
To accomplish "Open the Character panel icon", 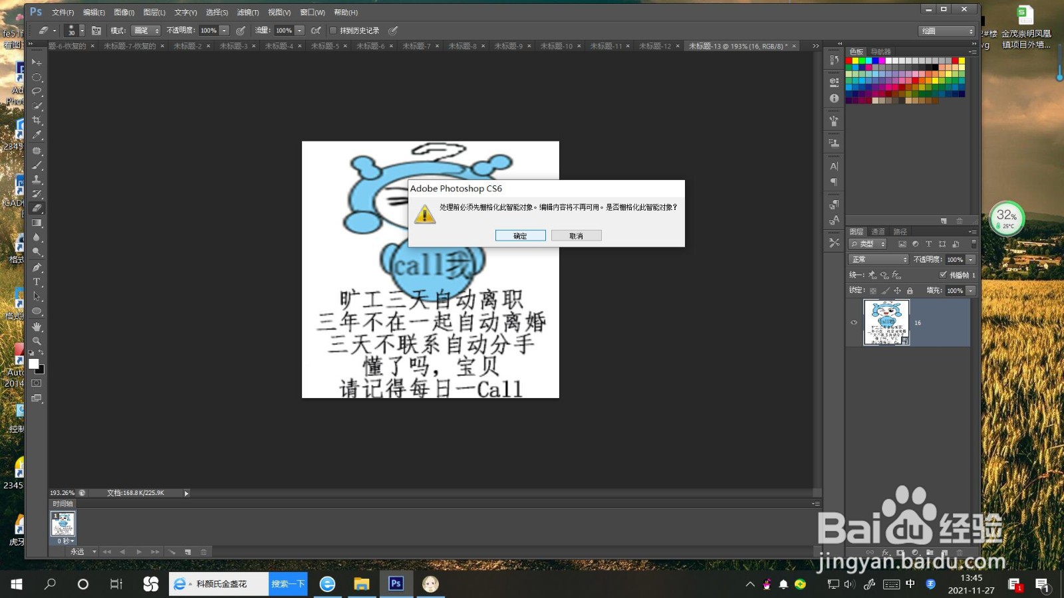I will (834, 166).
